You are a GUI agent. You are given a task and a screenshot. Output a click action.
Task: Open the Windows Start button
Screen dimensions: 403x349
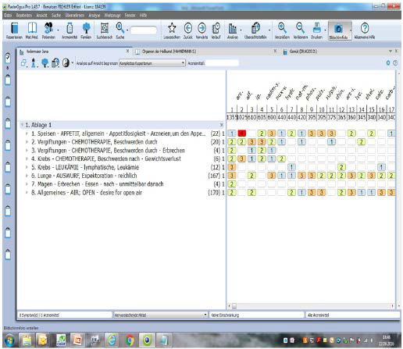point(10,340)
